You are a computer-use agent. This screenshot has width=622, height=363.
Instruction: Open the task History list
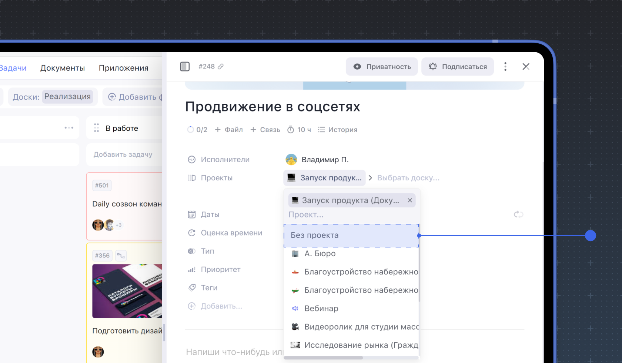(x=338, y=130)
